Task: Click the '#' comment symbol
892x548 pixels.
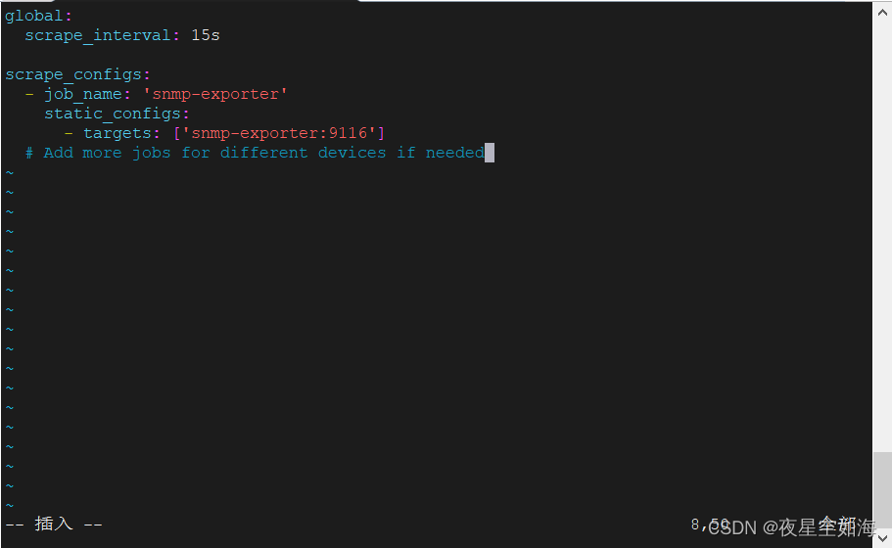Action: 29,153
